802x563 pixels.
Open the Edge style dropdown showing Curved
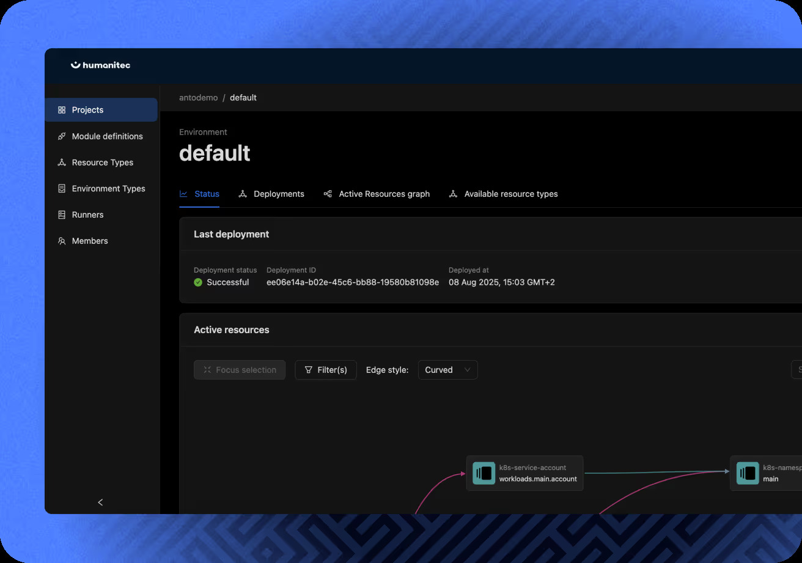click(x=447, y=370)
